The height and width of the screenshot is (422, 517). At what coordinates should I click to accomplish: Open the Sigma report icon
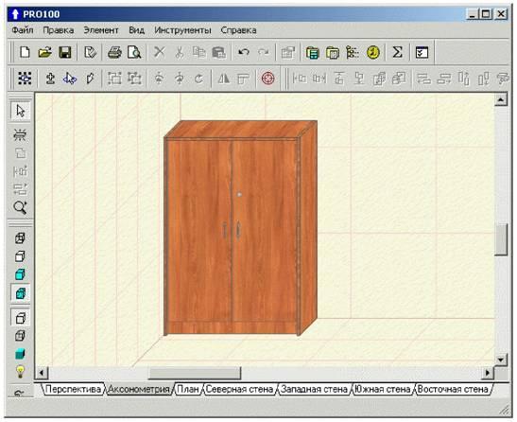pyautogui.click(x=397, y=52)
